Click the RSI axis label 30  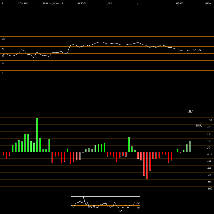point(3,63)
